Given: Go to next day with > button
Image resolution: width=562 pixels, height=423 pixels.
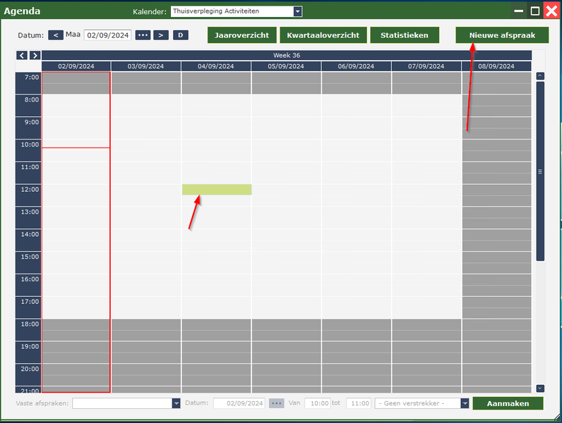Looking at the screenshot, I should (161, 35).
